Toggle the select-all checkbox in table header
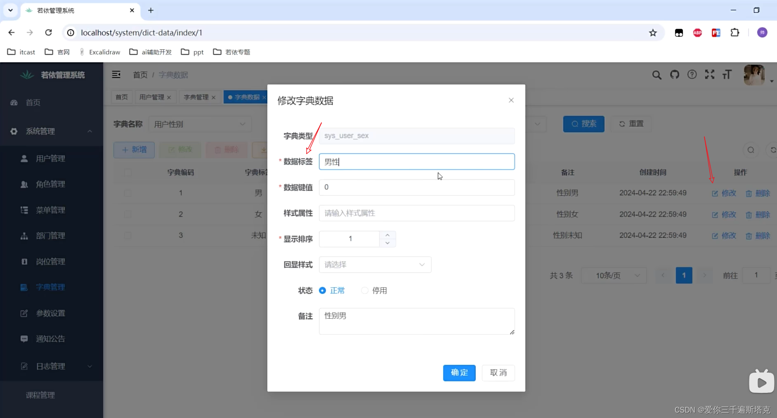Image resolution: width=777 pixels, height=418 pixels. [128, 173]
